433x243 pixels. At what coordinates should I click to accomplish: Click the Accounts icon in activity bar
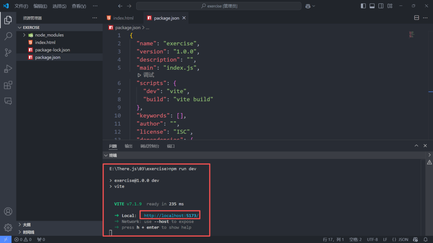tap(8, 211)
